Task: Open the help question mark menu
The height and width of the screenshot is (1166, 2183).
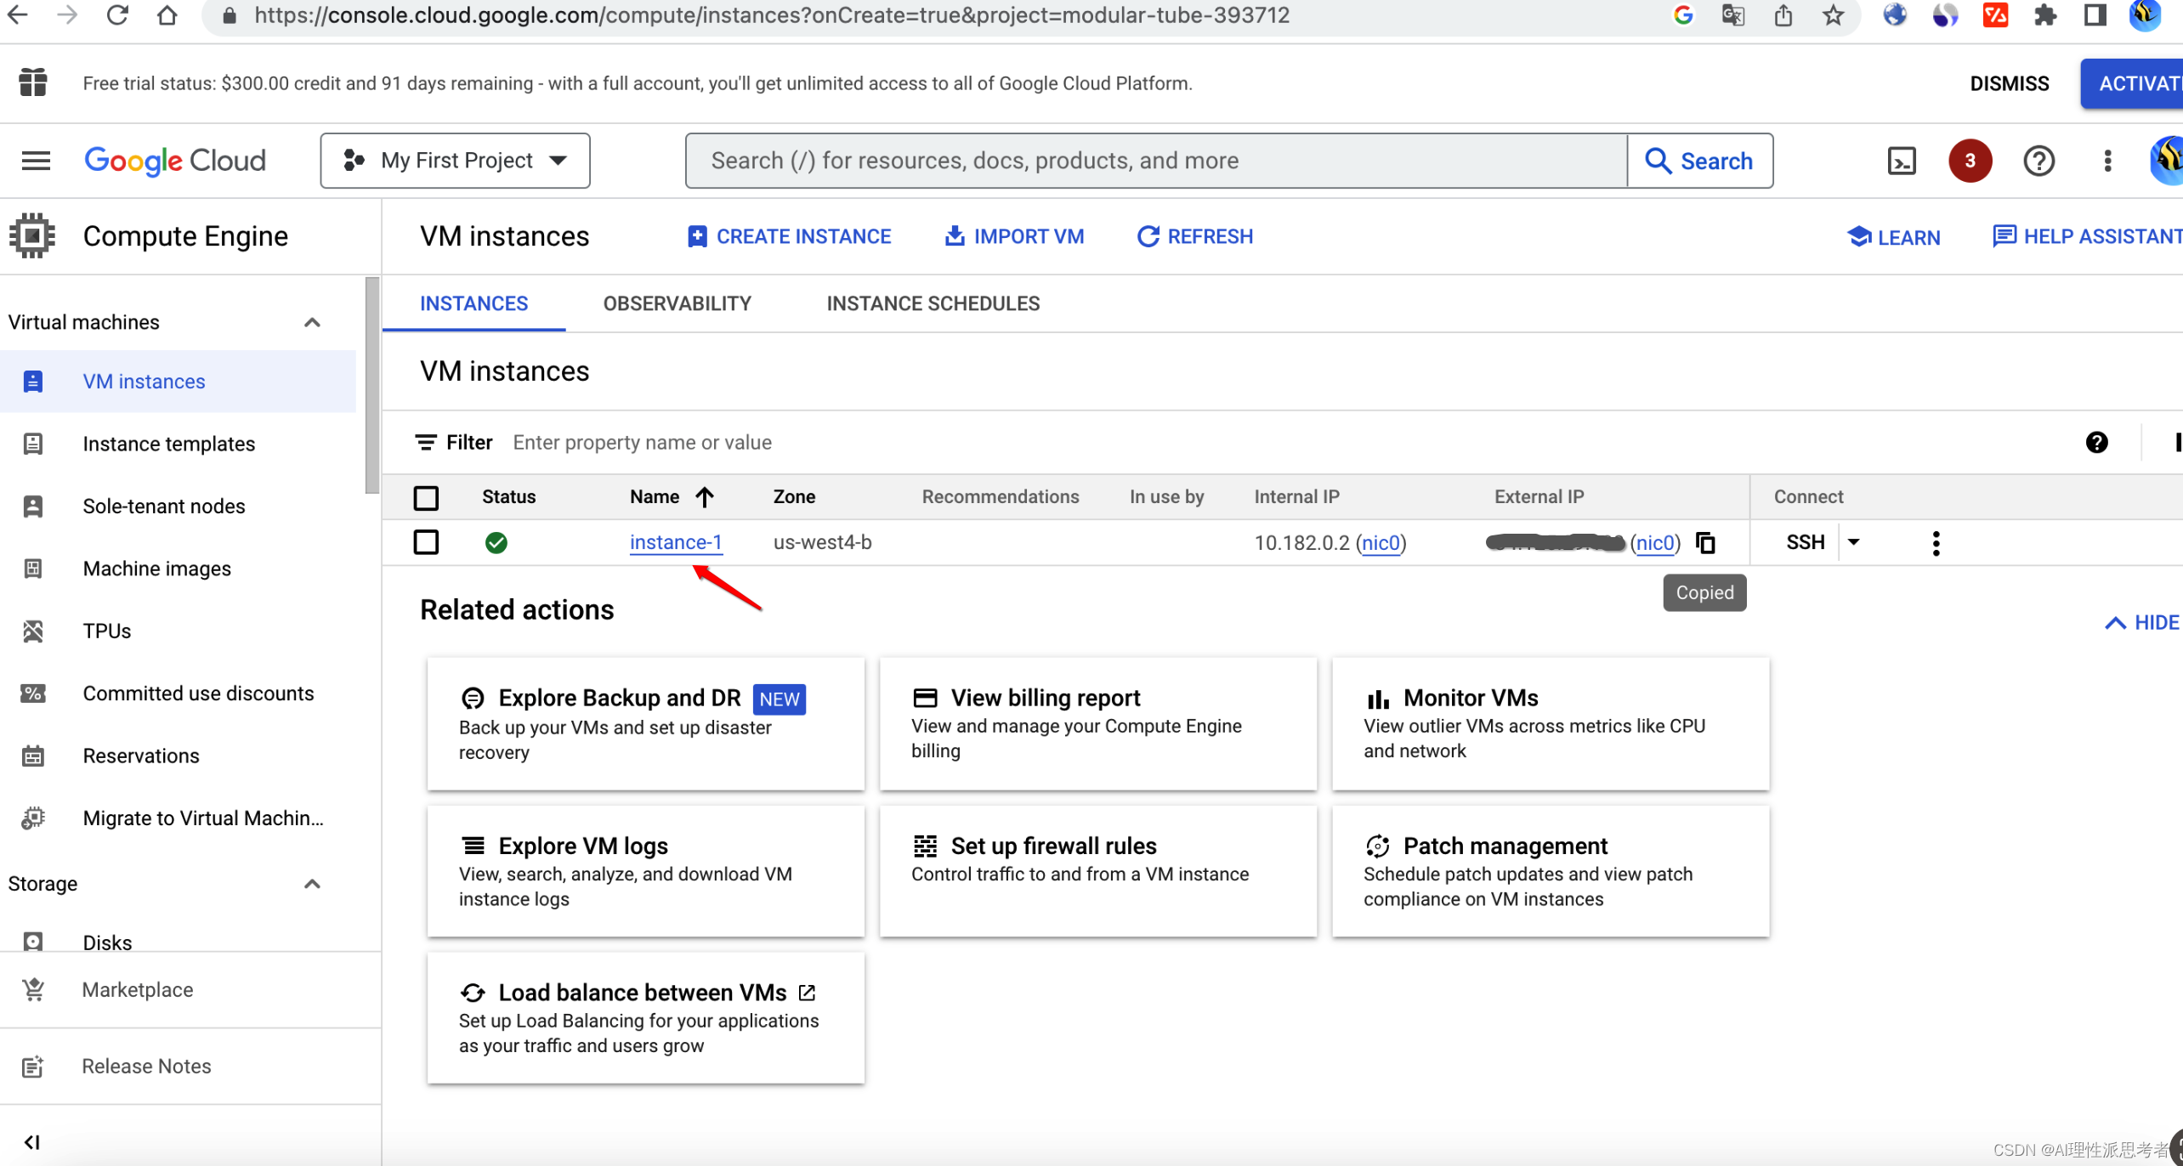Action: 2038,161
